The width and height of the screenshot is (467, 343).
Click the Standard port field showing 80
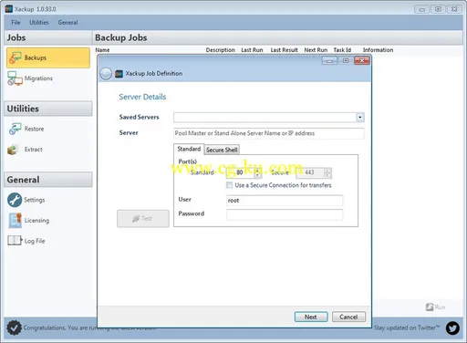240,172
